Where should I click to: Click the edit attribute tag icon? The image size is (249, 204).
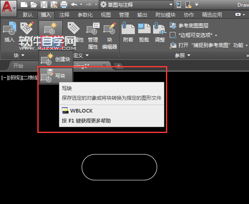point(27,28)
